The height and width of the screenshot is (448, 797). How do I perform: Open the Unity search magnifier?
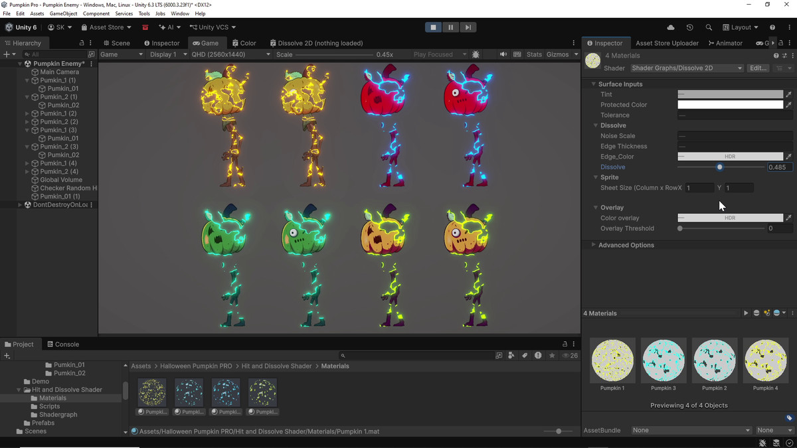click(x=709, y=27)
